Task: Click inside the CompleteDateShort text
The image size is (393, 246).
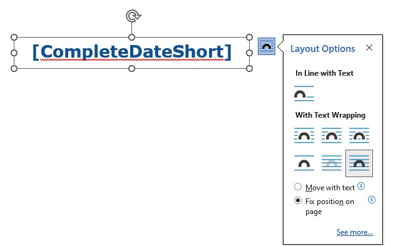Action: pos(132,52)
